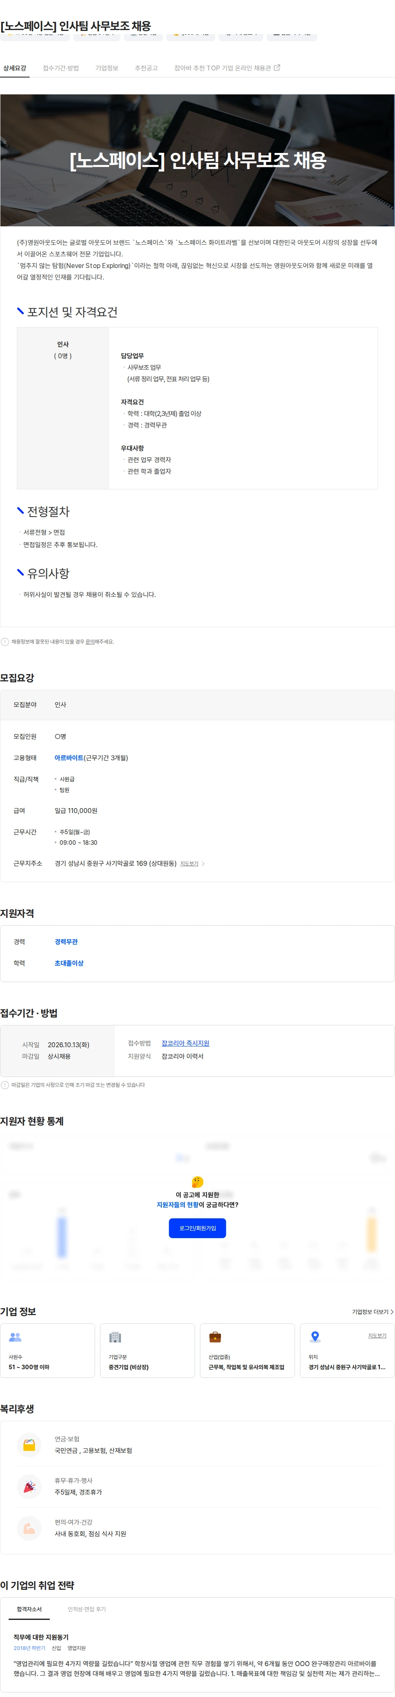Open 지도보기 next to the work address
The height and width of the screenshot is (1697, 395).
click(189, 864)
